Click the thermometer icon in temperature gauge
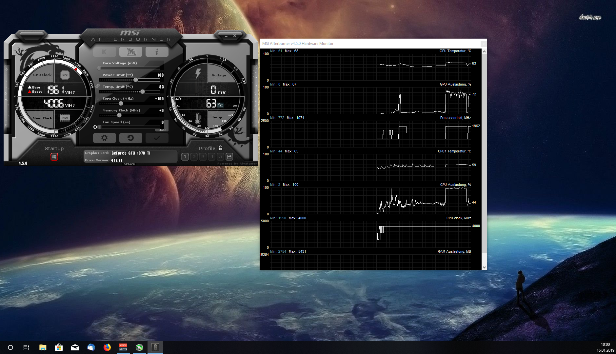 coord(198,118)
